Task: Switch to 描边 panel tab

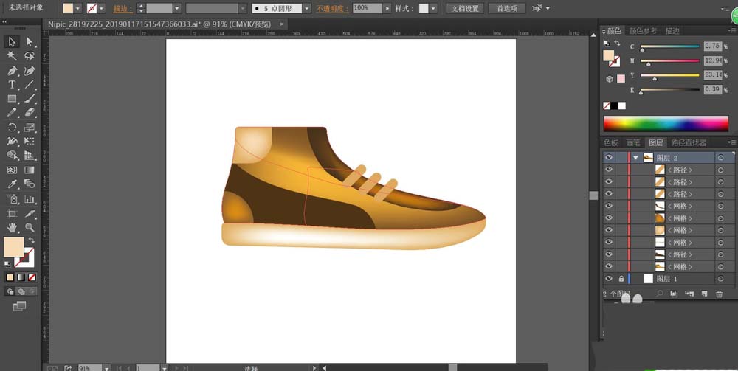Action: [672, 31]
